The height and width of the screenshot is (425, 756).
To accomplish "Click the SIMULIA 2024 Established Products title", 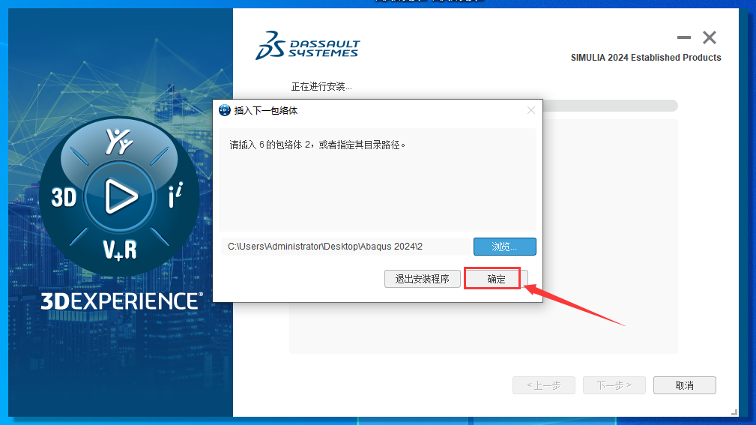I will pos(646,58).
